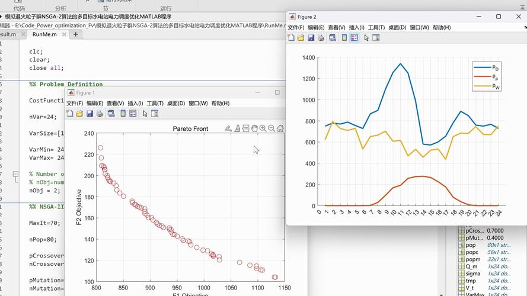
Task: Click restore view home icon on Pareto Front
Action: point(280,128)
